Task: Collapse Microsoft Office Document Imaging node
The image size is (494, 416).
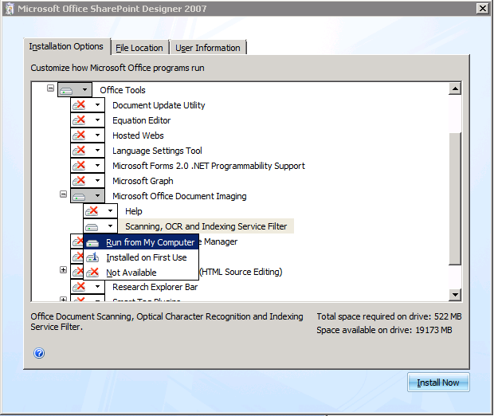Action: (63, 194)
